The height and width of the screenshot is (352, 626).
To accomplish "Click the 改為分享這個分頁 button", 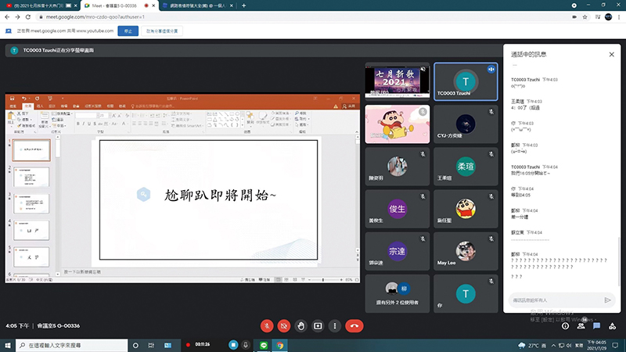I will [162, 31].
